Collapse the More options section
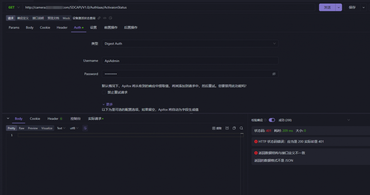This screenshot has height=195, width=370. [x=108, y=104]
